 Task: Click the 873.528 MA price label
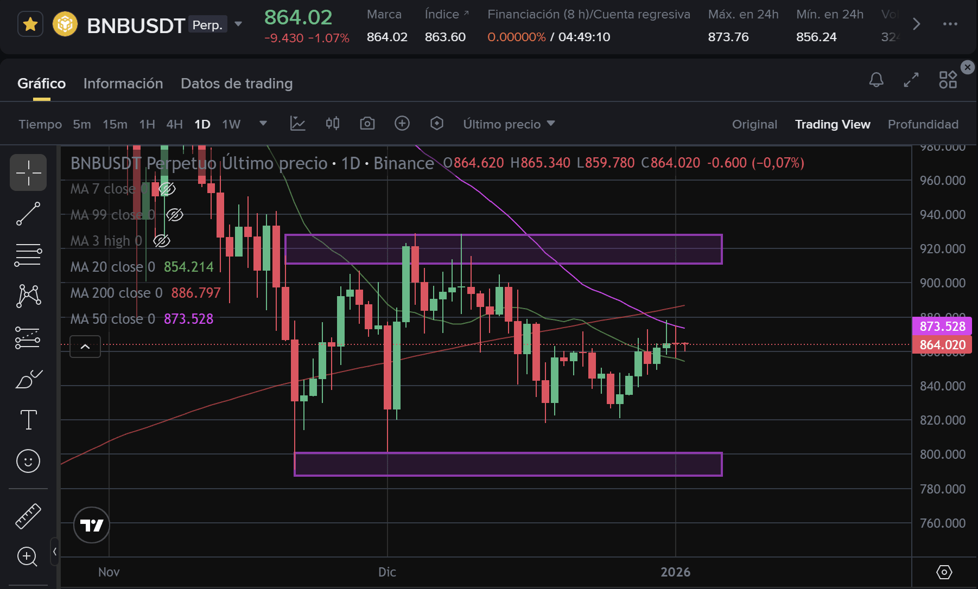point(942,326)
